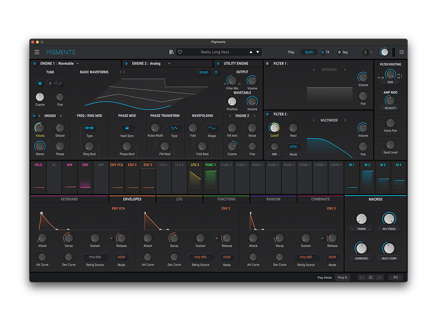437x326 pixels.
Task: Click the 4% CPU meter
Action: (x=396, y=278)
